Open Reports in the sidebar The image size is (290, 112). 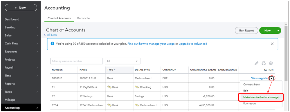point(10,84)
